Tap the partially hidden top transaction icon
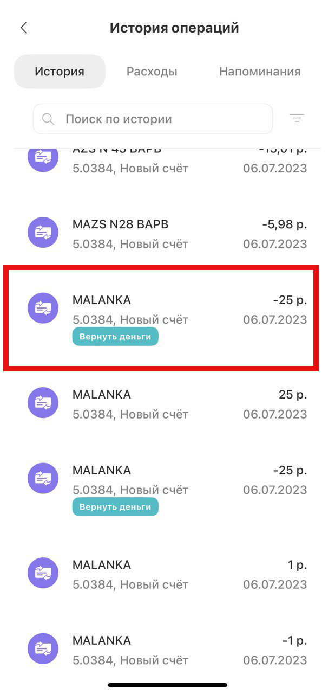The image size is (335, 694). pos(43,157)
